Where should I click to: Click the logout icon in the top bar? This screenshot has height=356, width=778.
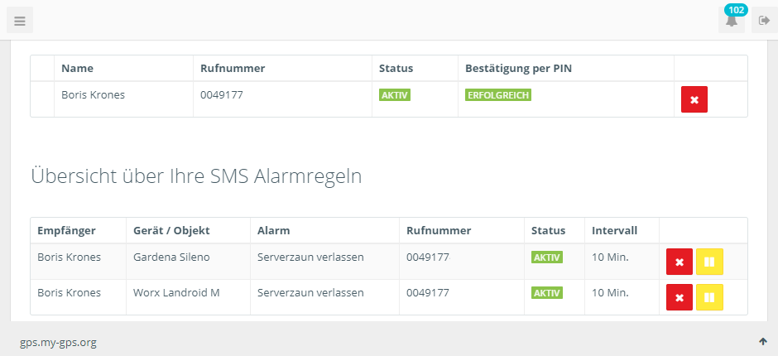point(764,21)
